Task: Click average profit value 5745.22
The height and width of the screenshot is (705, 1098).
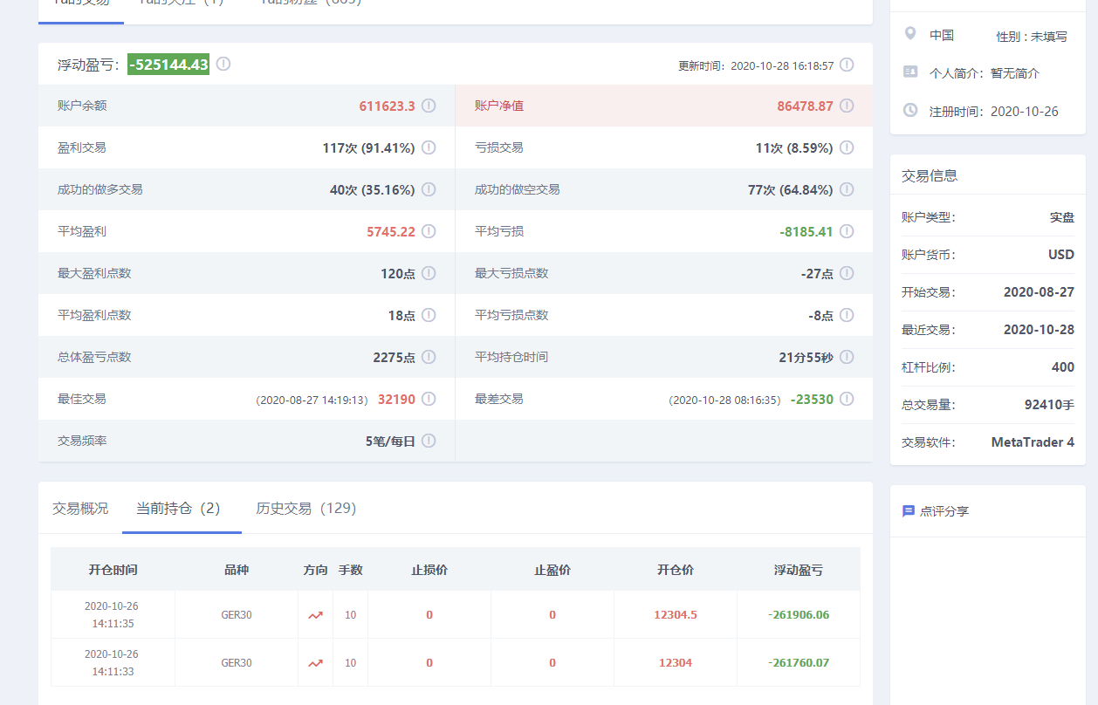Action: click(391, 231)
